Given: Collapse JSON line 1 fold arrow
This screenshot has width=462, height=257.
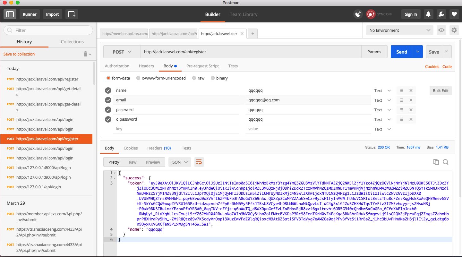Looking at the screenshot, I should pos(115,173).
